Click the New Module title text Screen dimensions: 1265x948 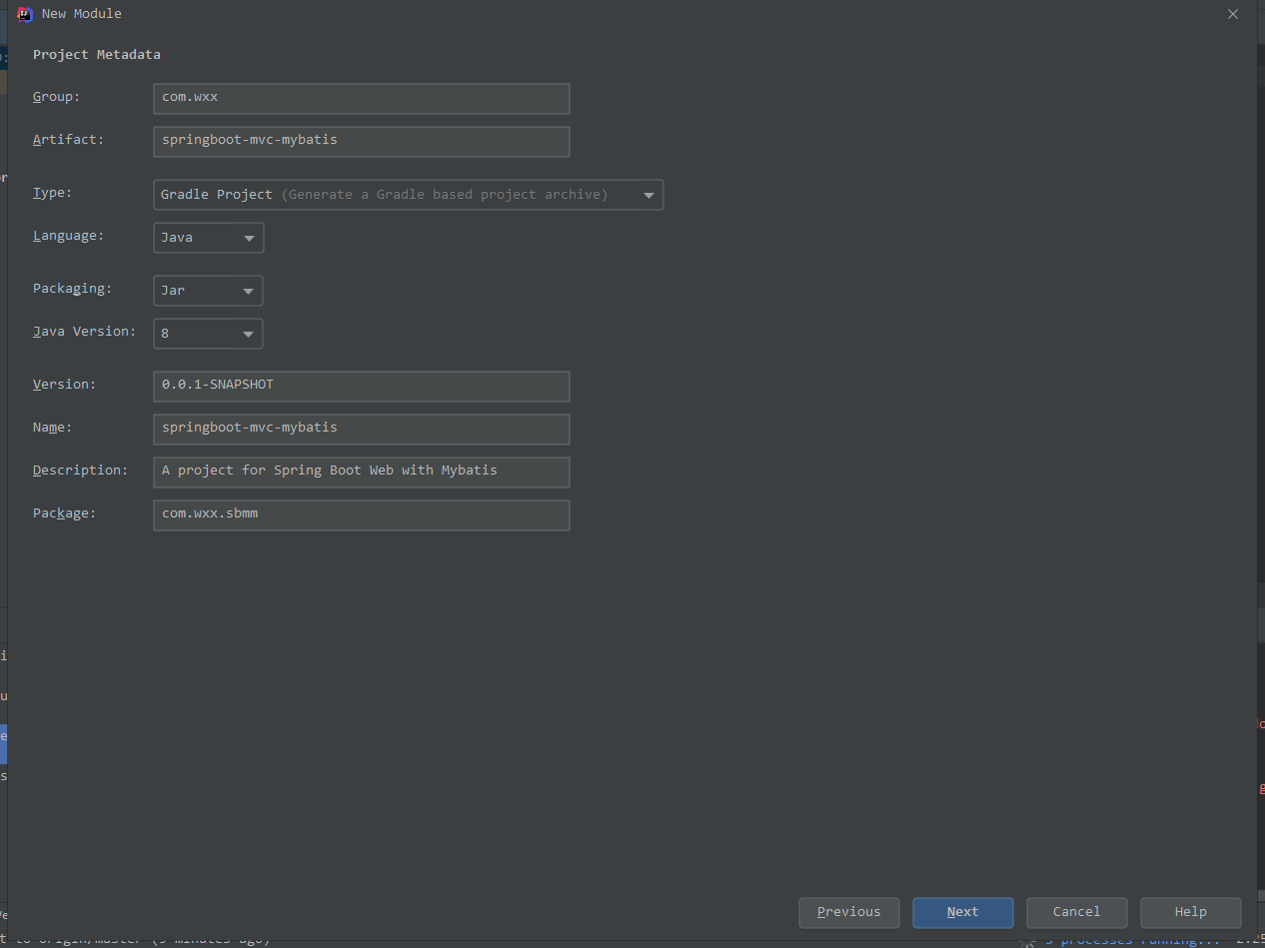tap(82, 14)
